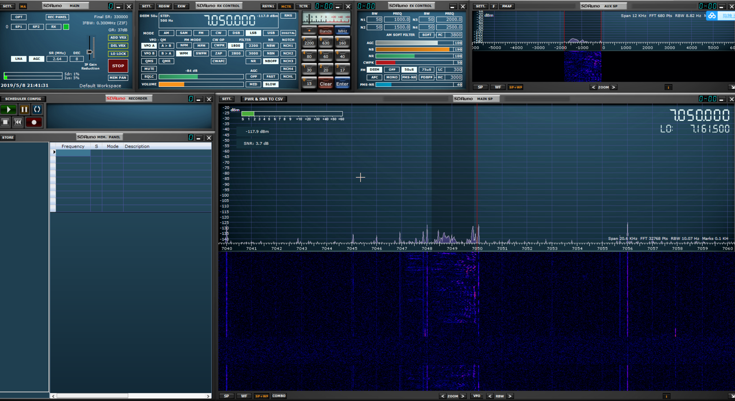Click the info icon below the main waterfall
The image size is (735, 401).
(x=666, y=396)
